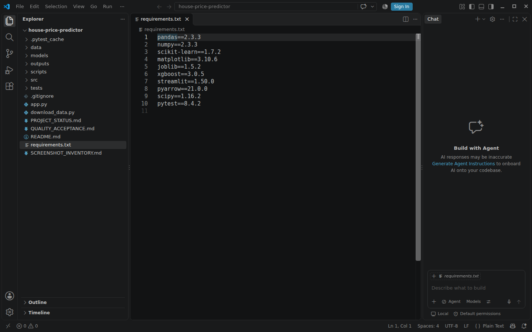Open the Source Control view

10,53
